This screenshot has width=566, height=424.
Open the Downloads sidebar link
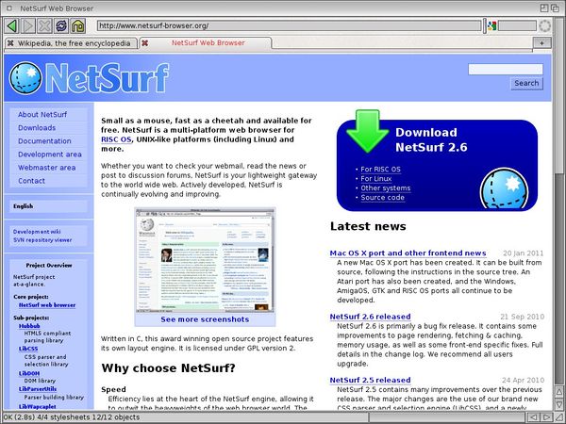point(37,128)
